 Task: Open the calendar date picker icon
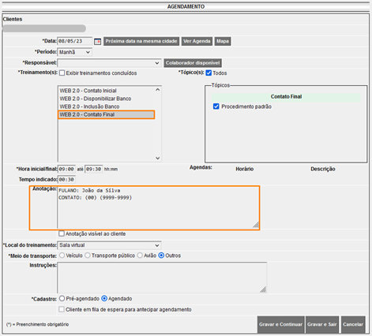tap(98, 41)
